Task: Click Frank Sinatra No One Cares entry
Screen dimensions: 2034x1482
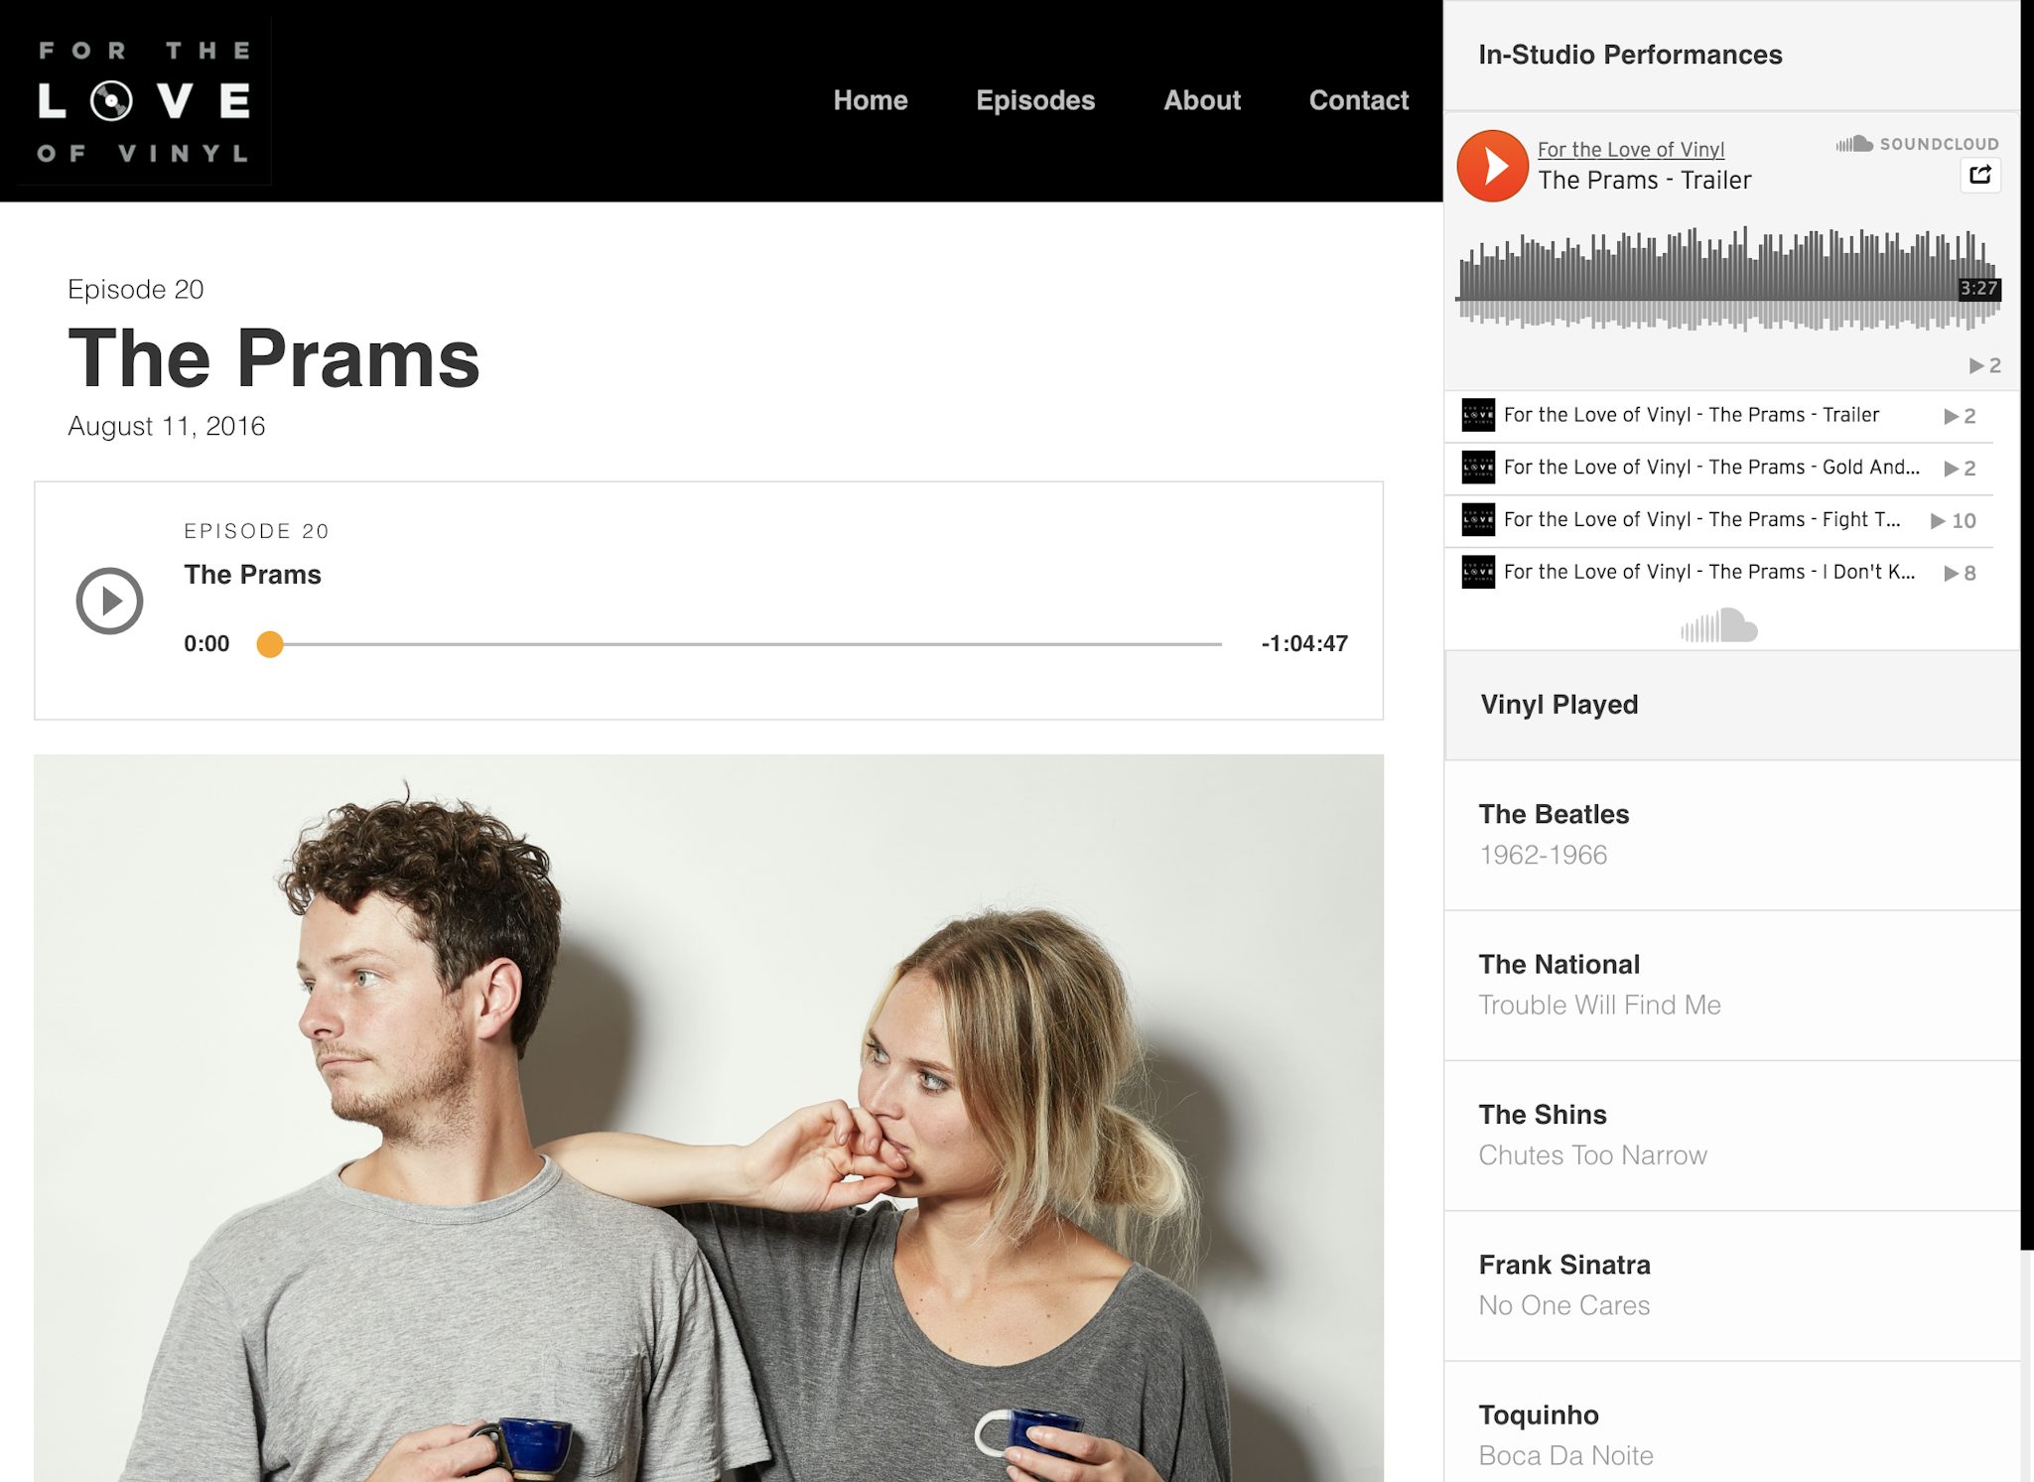Action: tap(1731, 1285)
